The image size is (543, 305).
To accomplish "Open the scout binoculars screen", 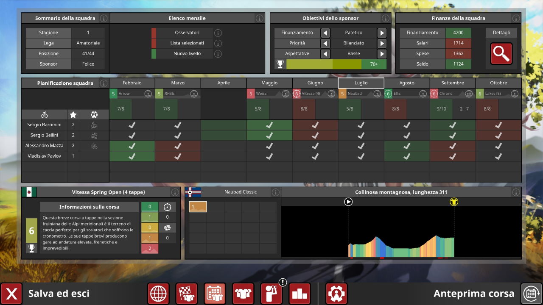I will (x=271, y=294).
